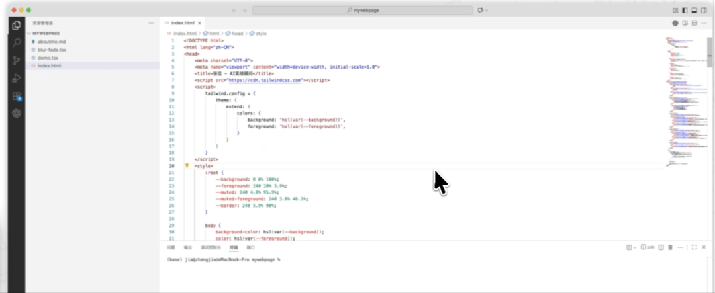Switch to the 调试控制台 panel tab
Screen dimensions: 715x293
[210, 247]
